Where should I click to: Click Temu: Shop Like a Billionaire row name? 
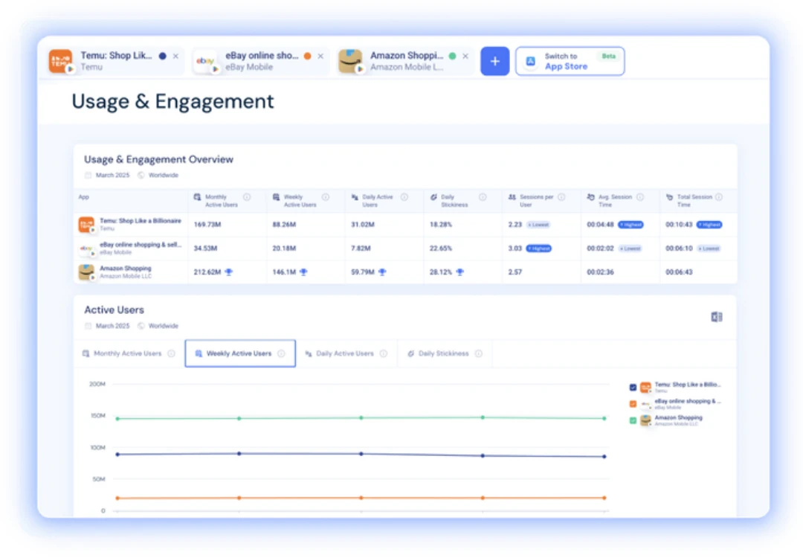click(x=141, y=221)
